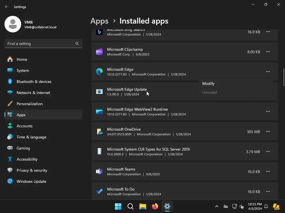285x213 pixels.
Task: Open Firefox from the taskbar
Action: click(x=155, y=206)
